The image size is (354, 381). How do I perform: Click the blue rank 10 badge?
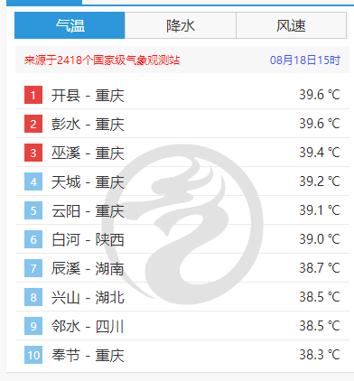[x=33, y=355]
